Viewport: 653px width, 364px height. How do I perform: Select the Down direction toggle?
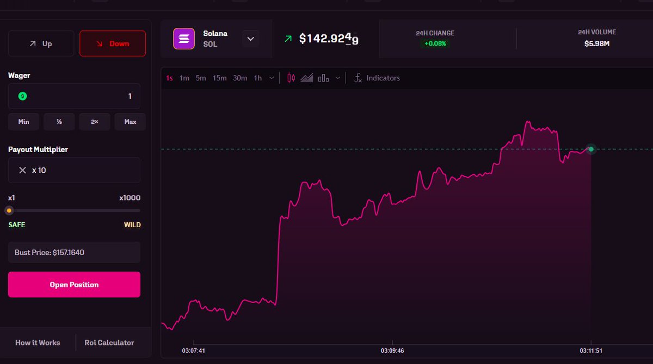(113, 43)
